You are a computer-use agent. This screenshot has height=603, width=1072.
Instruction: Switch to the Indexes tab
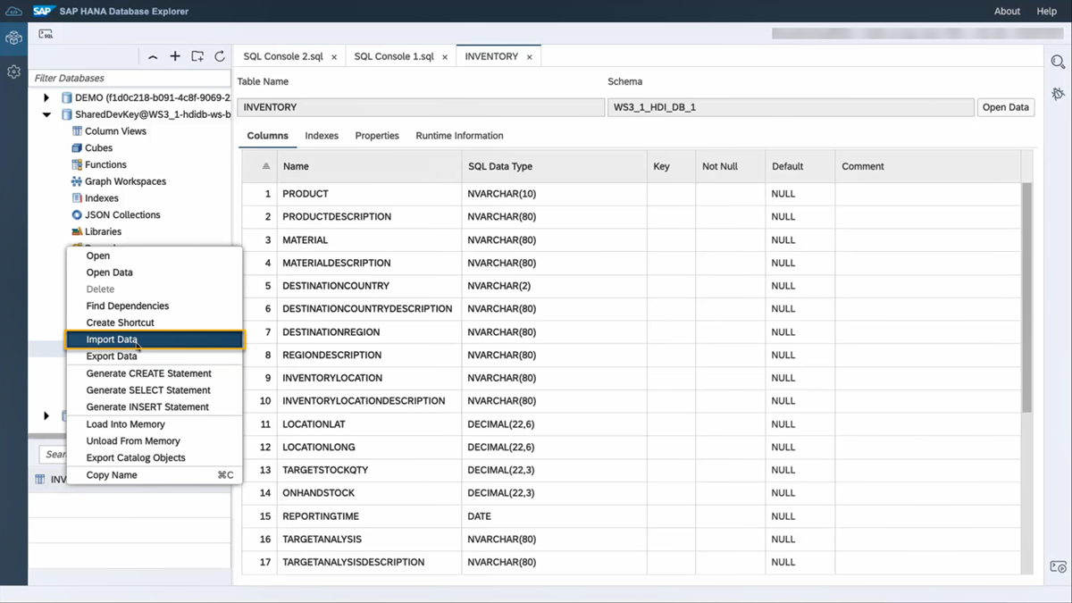click(322, 136)
